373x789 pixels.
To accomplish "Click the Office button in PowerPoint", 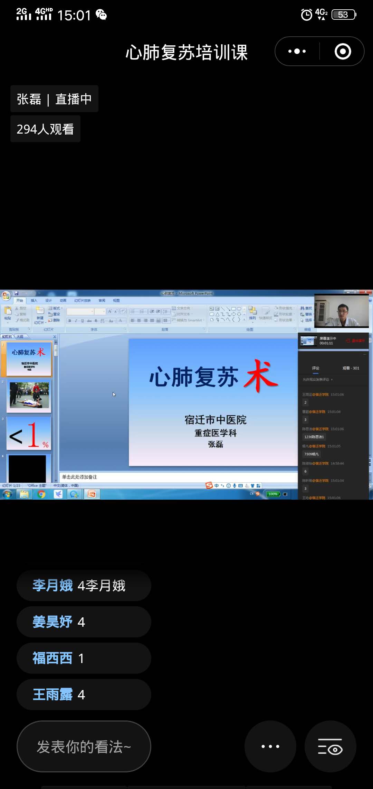I will click(6, 296).
